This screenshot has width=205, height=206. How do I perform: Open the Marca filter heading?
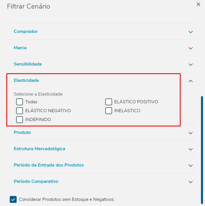click(x=20, y=48)
